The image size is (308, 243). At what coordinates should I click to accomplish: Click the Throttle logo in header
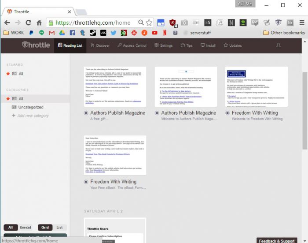(36, 45)
